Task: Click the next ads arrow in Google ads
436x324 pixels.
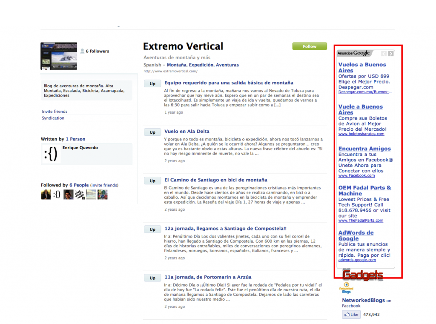Action: point(391,54)
